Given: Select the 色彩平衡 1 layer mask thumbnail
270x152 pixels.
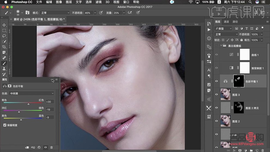Looking at the screenshot, I should pyautogui.click(x=239, y=81).
